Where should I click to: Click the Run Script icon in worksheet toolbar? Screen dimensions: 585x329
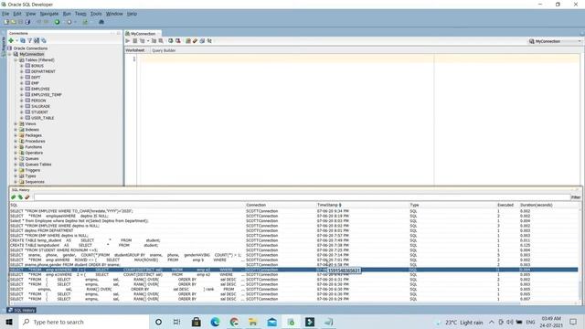(x=135, y=40)
